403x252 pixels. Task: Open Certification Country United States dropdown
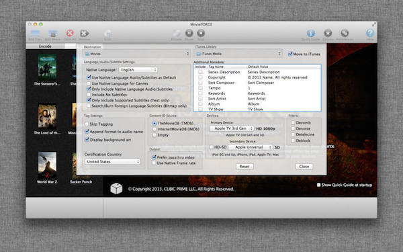click(112, 162)
